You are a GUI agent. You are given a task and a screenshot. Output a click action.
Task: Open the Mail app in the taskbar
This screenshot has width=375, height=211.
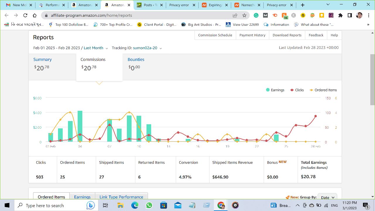178,205
